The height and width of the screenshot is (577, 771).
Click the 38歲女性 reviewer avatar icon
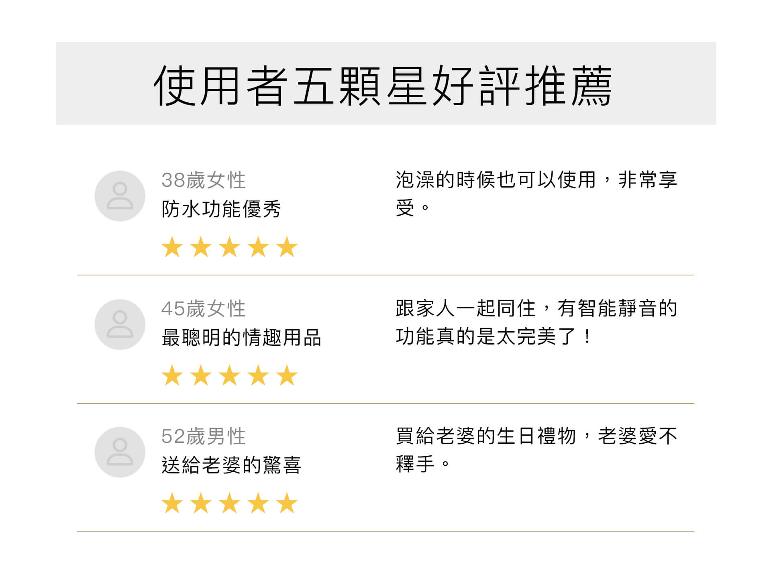(120, 196)
